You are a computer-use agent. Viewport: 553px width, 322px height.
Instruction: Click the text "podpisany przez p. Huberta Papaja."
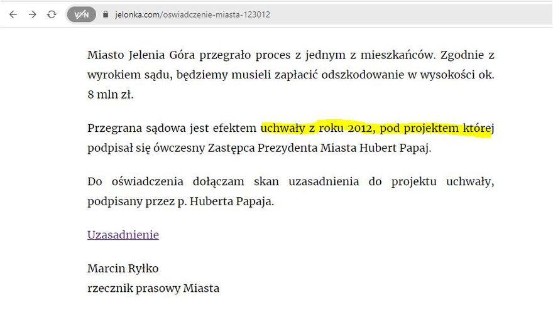click(x=180, y=201)
